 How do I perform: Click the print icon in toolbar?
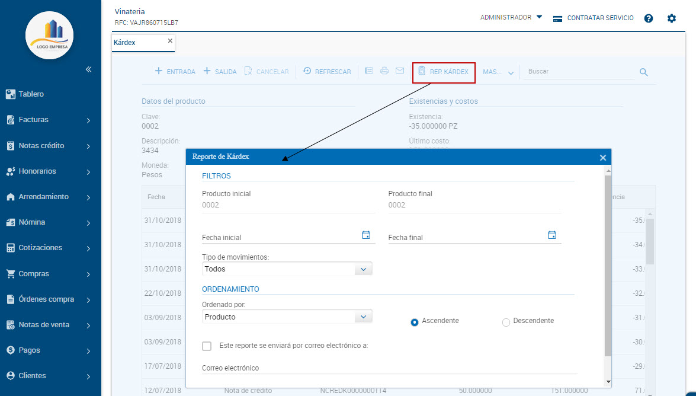384,71
